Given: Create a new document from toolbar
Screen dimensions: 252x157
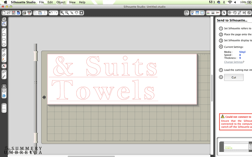Looking at the screenshot, I should [x=4, y=13].
